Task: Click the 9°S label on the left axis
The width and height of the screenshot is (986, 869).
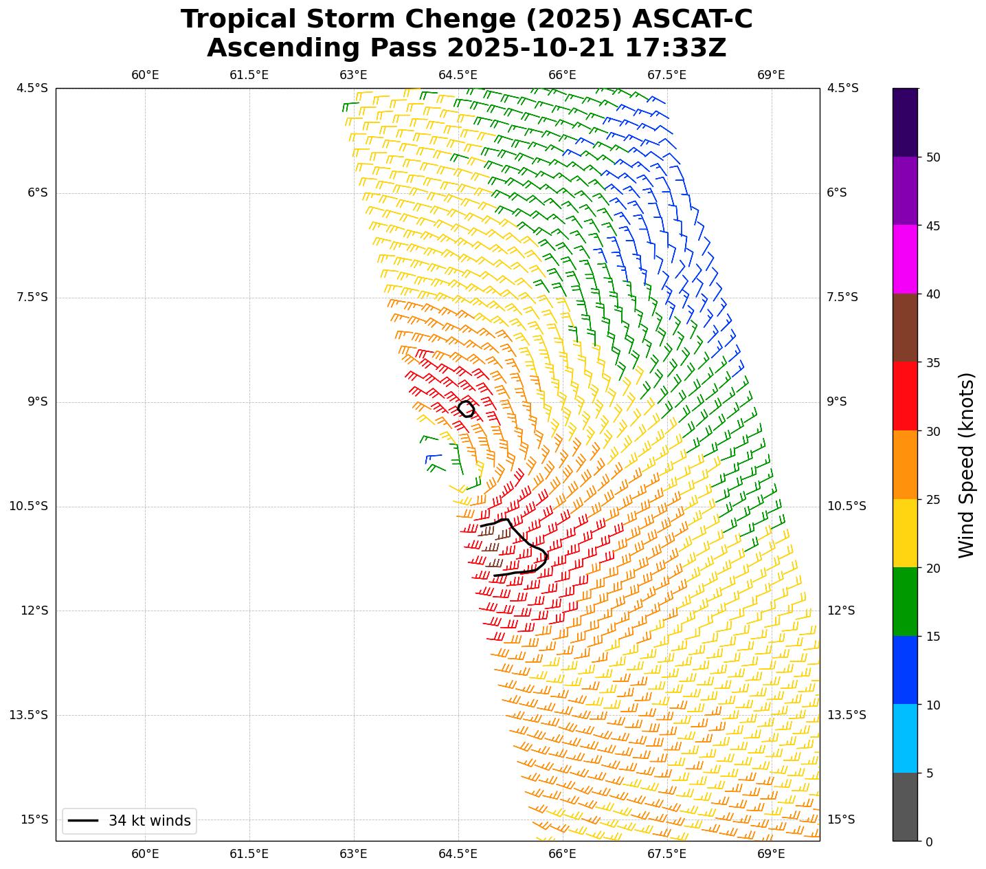Action: pos(38,401)
